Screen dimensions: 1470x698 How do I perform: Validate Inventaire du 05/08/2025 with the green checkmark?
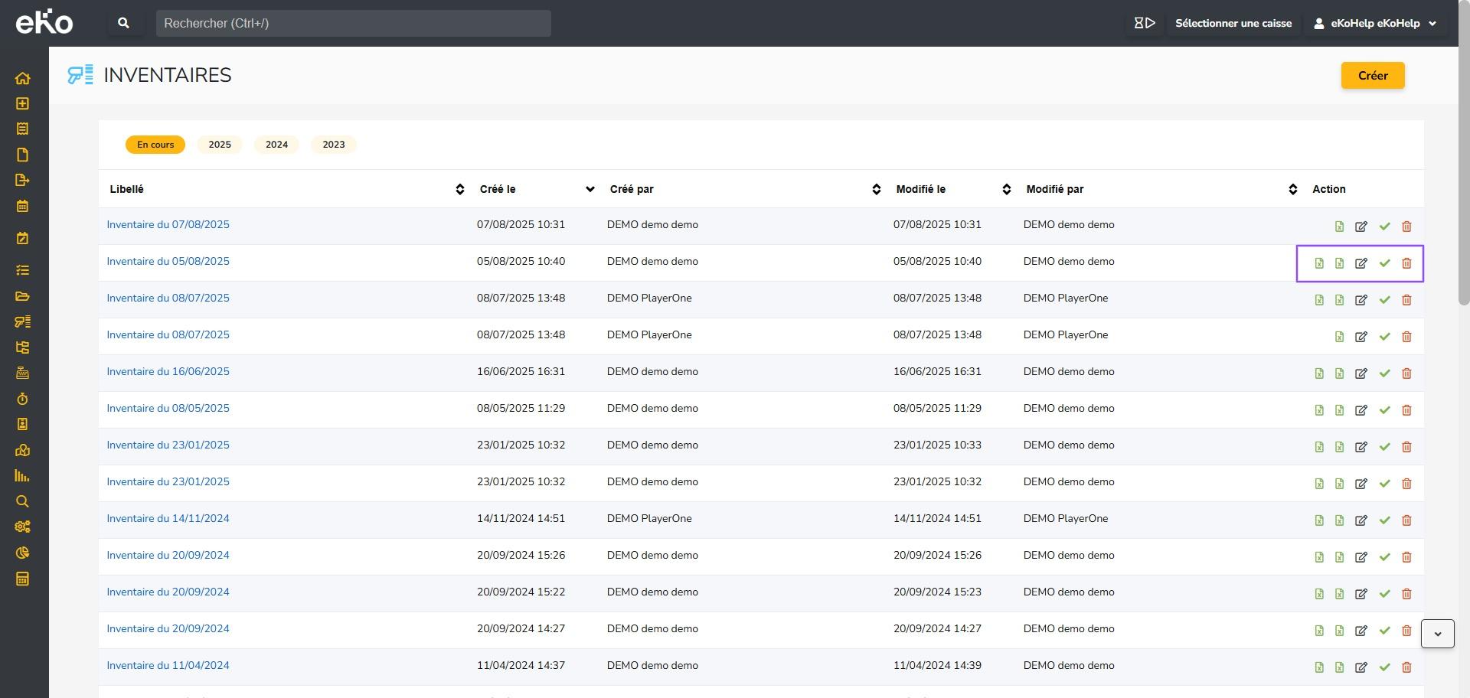click(x=1384, y=263)
